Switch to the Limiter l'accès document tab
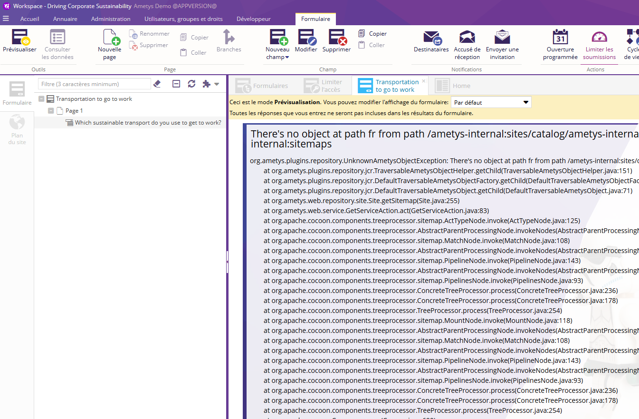The width and height of the screenshot is (639, 419). pyautogui.click(x=323, y=86)
